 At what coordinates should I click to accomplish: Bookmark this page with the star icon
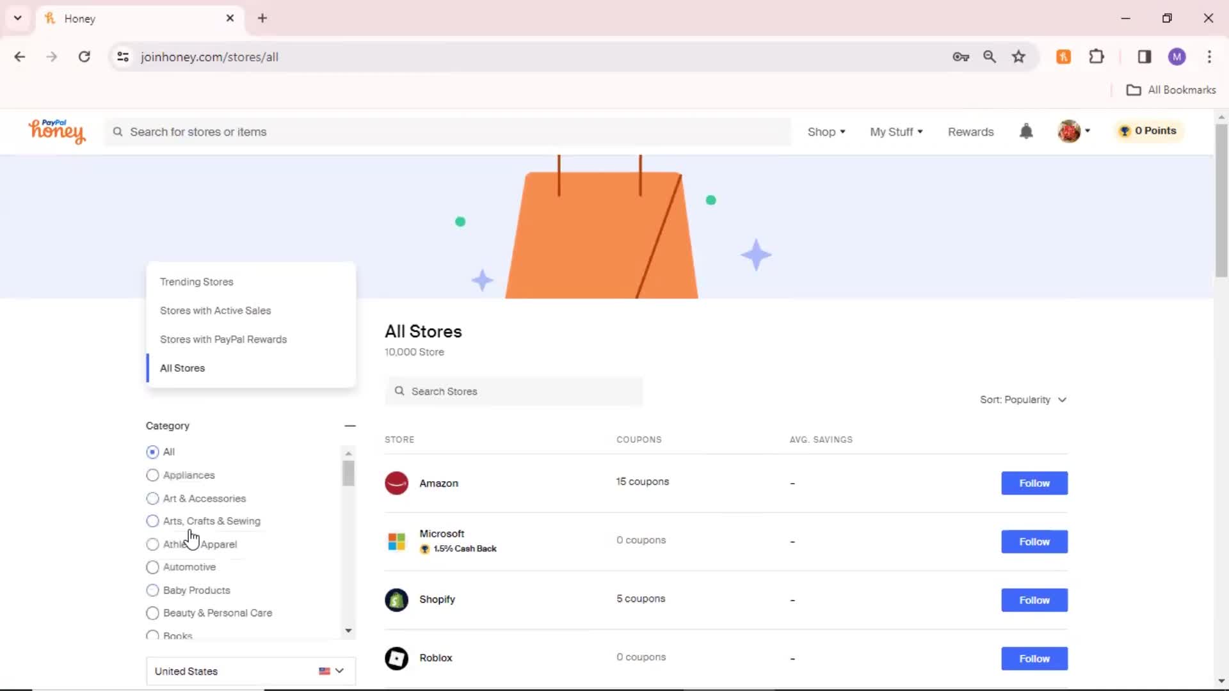coord(1018,57)
